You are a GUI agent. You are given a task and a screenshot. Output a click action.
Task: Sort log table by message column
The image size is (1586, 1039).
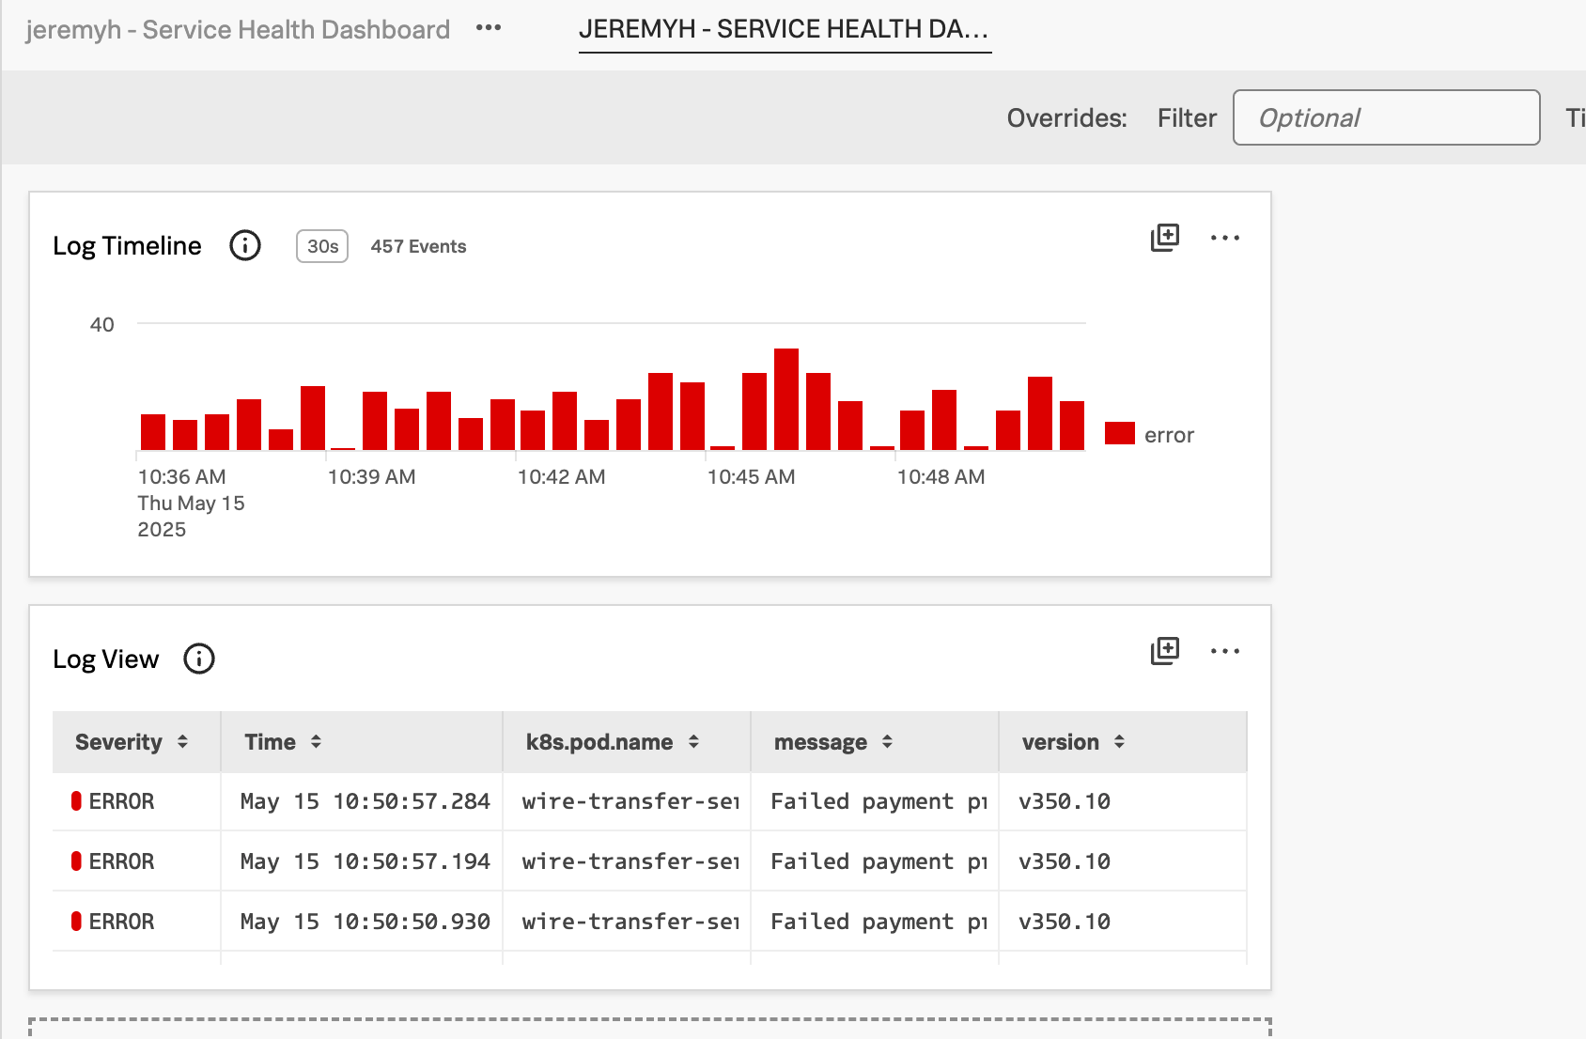coord(887,742)
